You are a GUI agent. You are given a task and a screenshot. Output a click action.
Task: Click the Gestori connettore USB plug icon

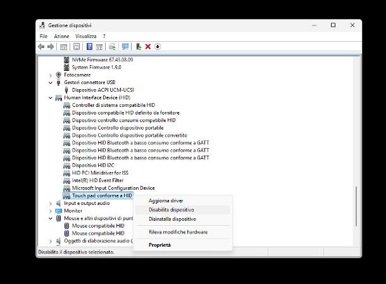click(x=58, y=82)
